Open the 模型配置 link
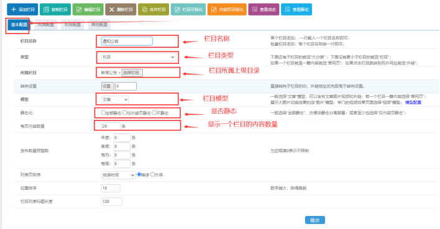Viewport: 440px width, 229px height. click(413, 102)
